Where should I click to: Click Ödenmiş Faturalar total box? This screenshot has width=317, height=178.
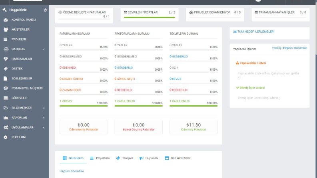pyautogui.click(x=193, y=127)
